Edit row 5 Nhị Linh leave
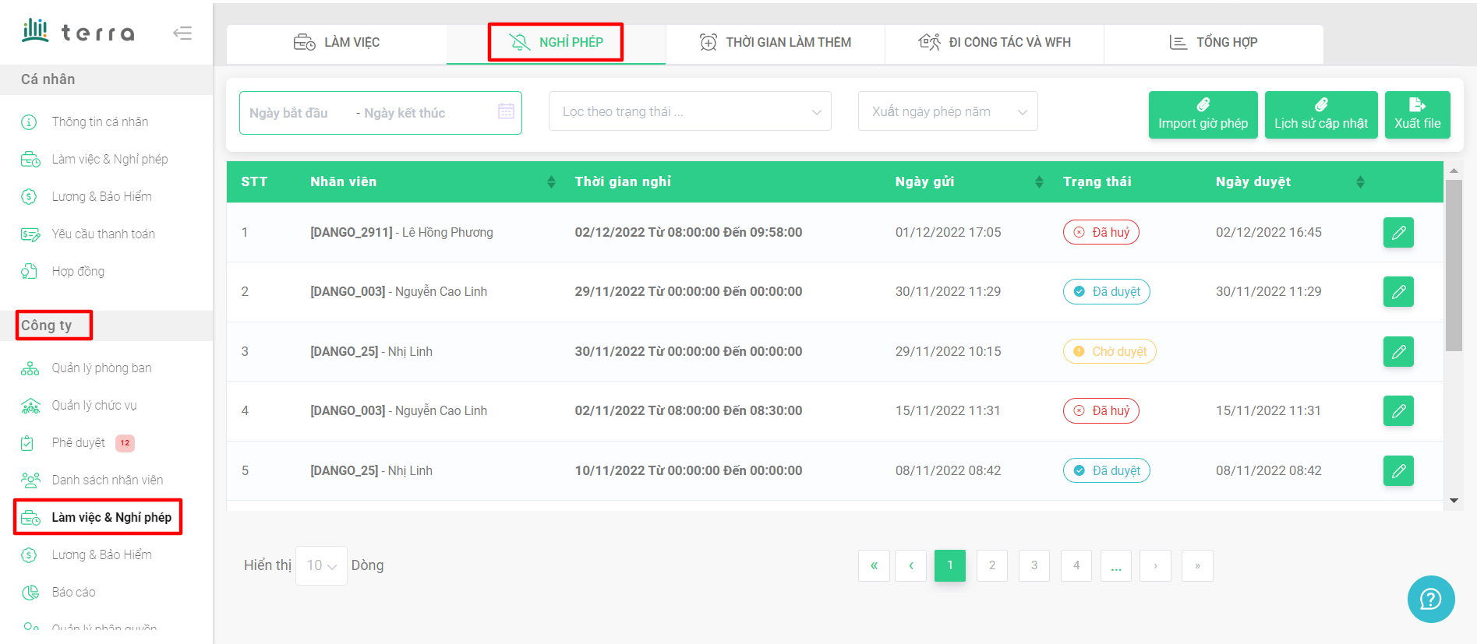This screenshot has width=1477, height=644. pyautogui.click(x=1398, y=470)
